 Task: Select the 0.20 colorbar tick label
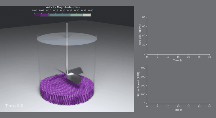tap(62, 10)
